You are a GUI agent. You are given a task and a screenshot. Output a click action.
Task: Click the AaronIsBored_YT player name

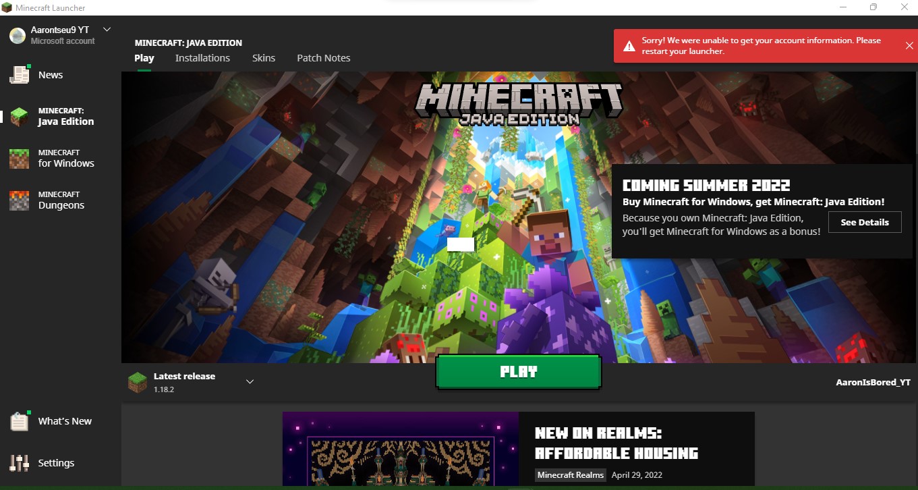click(873, 382)
